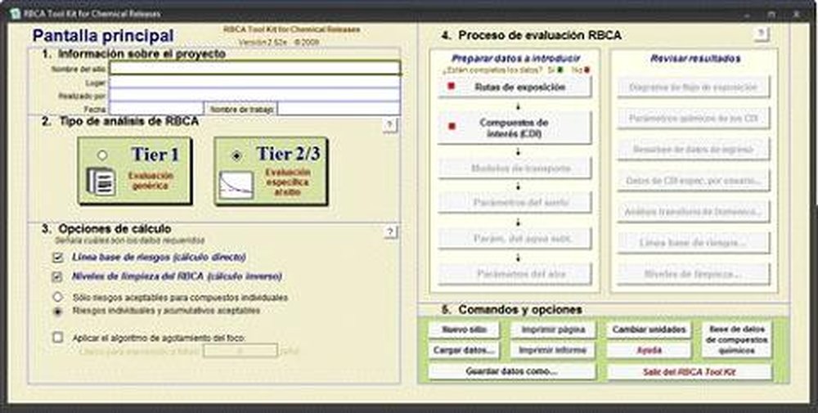Click the agotamiento time value field
This screenshot has height=413, width=818.
(240, 351)
